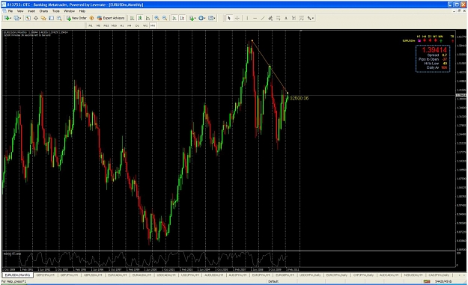Open the Profiles toolbar icon
Image resolution: width=468 pixels, height=285 pixels.
point(17,18)
